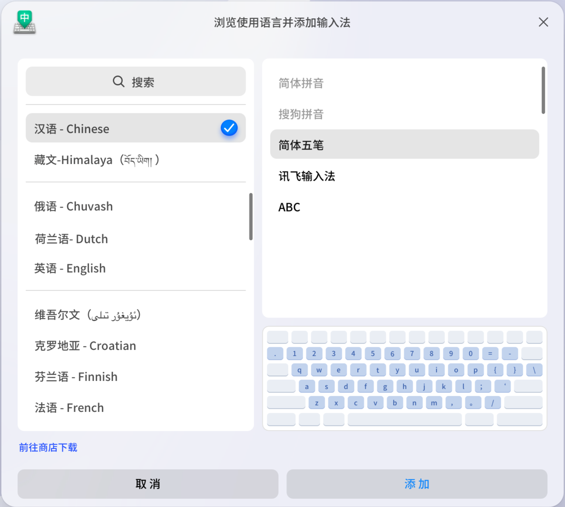Select the ABC input method

pyautogui.click(x=289, y=207)
